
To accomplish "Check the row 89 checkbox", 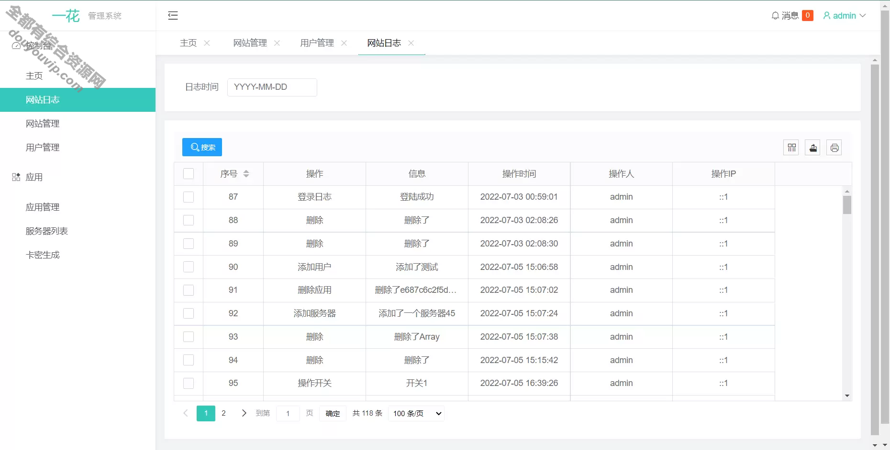I will [189, 244].
